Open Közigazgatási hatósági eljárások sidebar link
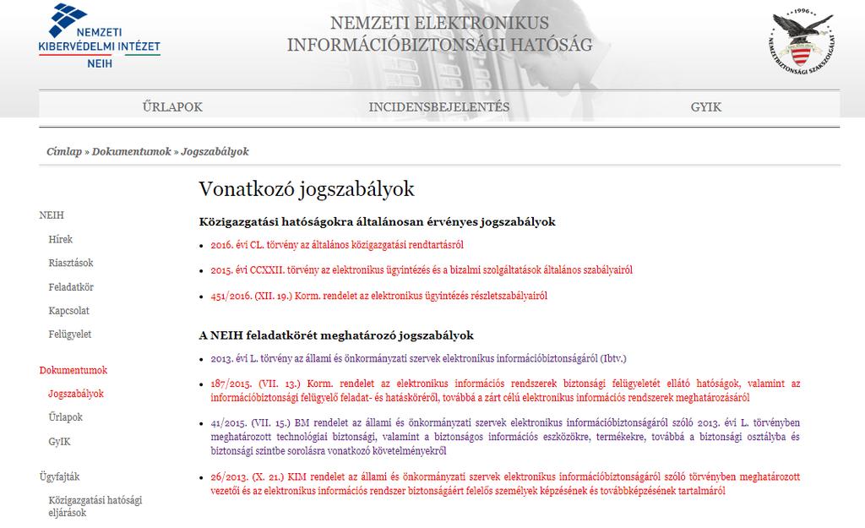 pos(95,507)
